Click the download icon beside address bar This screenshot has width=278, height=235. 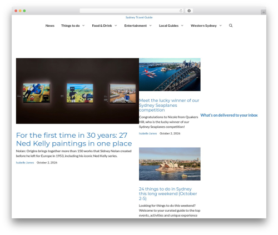pyautogui.click(x=189, y=11)
